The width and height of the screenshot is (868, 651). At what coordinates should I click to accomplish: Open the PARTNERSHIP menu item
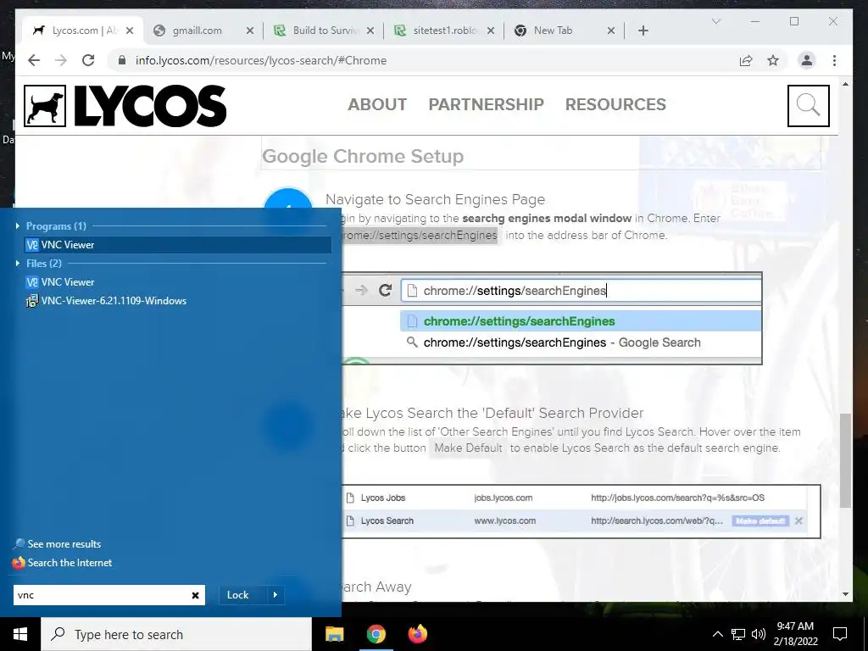pos(486,104)
